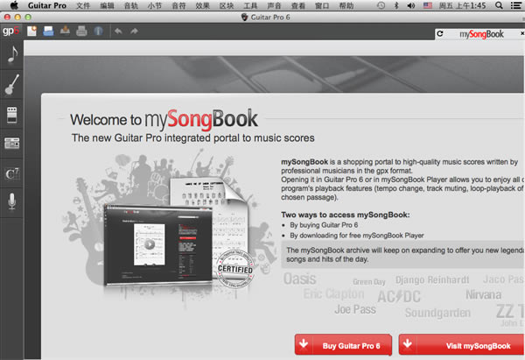Viewport: 525px width, 360px height.
Task: Click the Buy Guitar Pro 6 button
Action: coord(342,346)
